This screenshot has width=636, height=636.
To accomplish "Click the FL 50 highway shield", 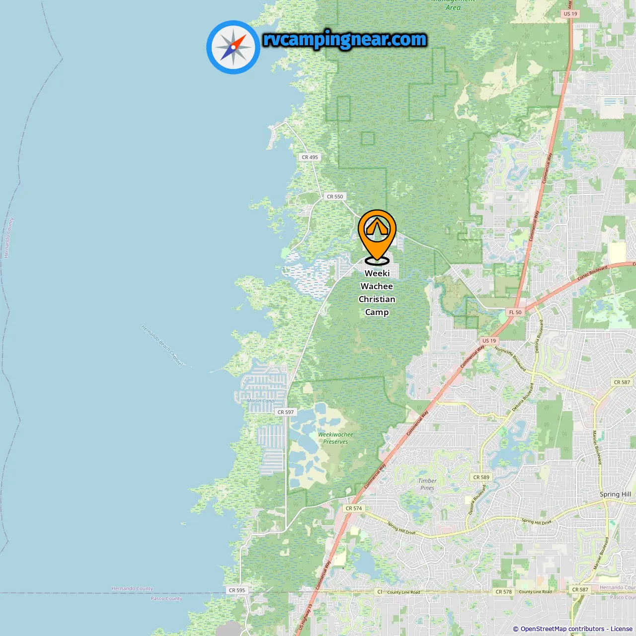I will tap(515, 312).
